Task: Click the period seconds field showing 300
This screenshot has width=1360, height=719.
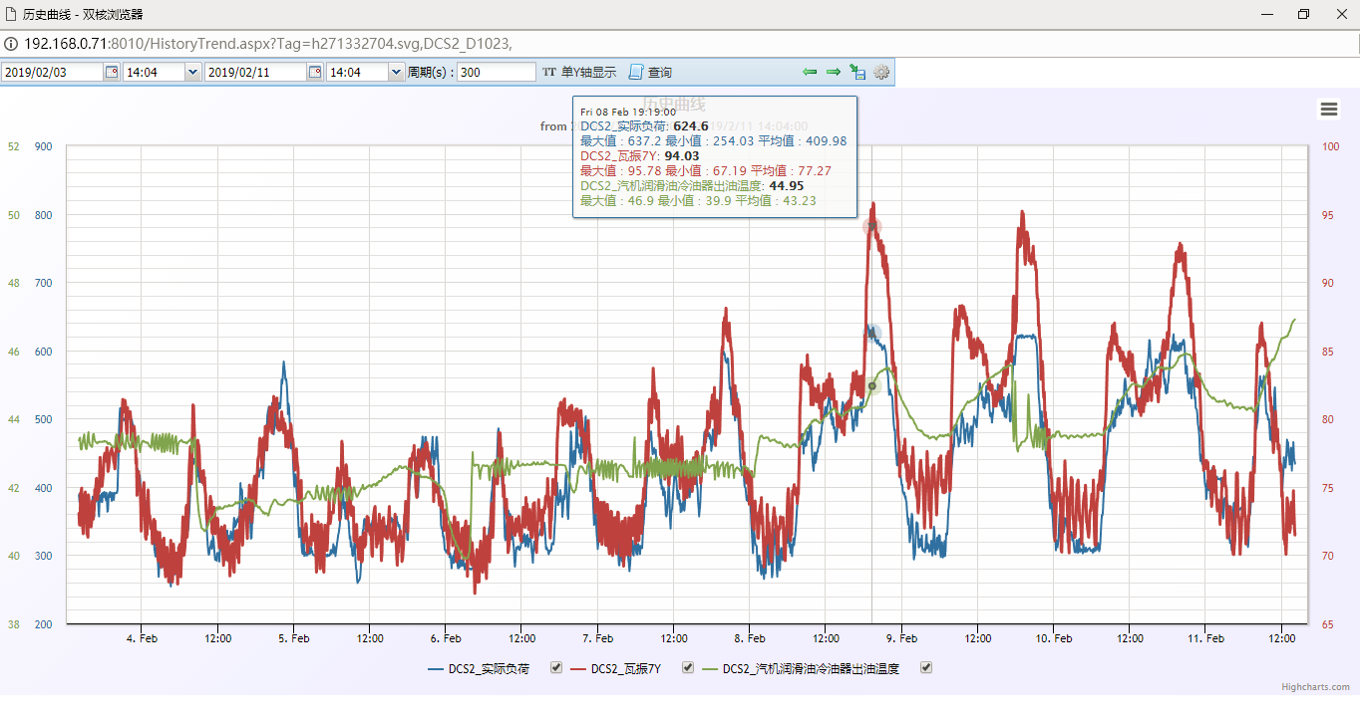Action: click(x=497, y=72)
